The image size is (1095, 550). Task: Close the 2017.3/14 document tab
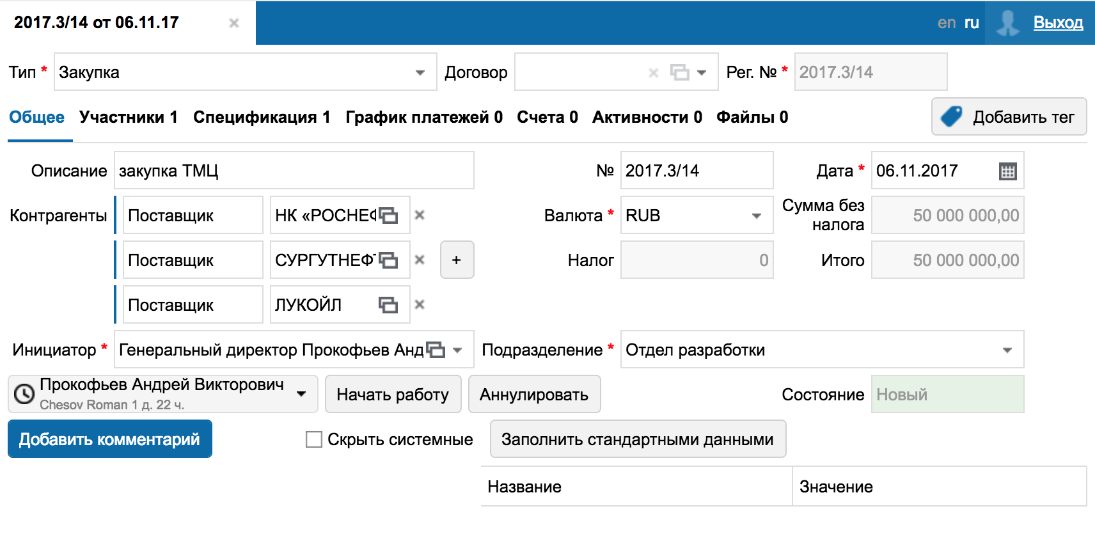[x=234, y=23]
